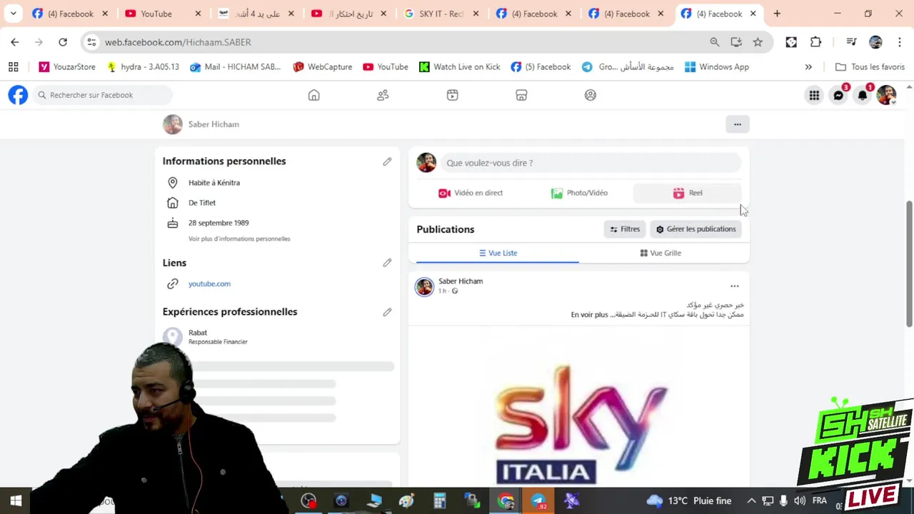This screenshot has width=914, height=514.
Task: Start a Vidéo en direct
Action: [x=471, y=193]
